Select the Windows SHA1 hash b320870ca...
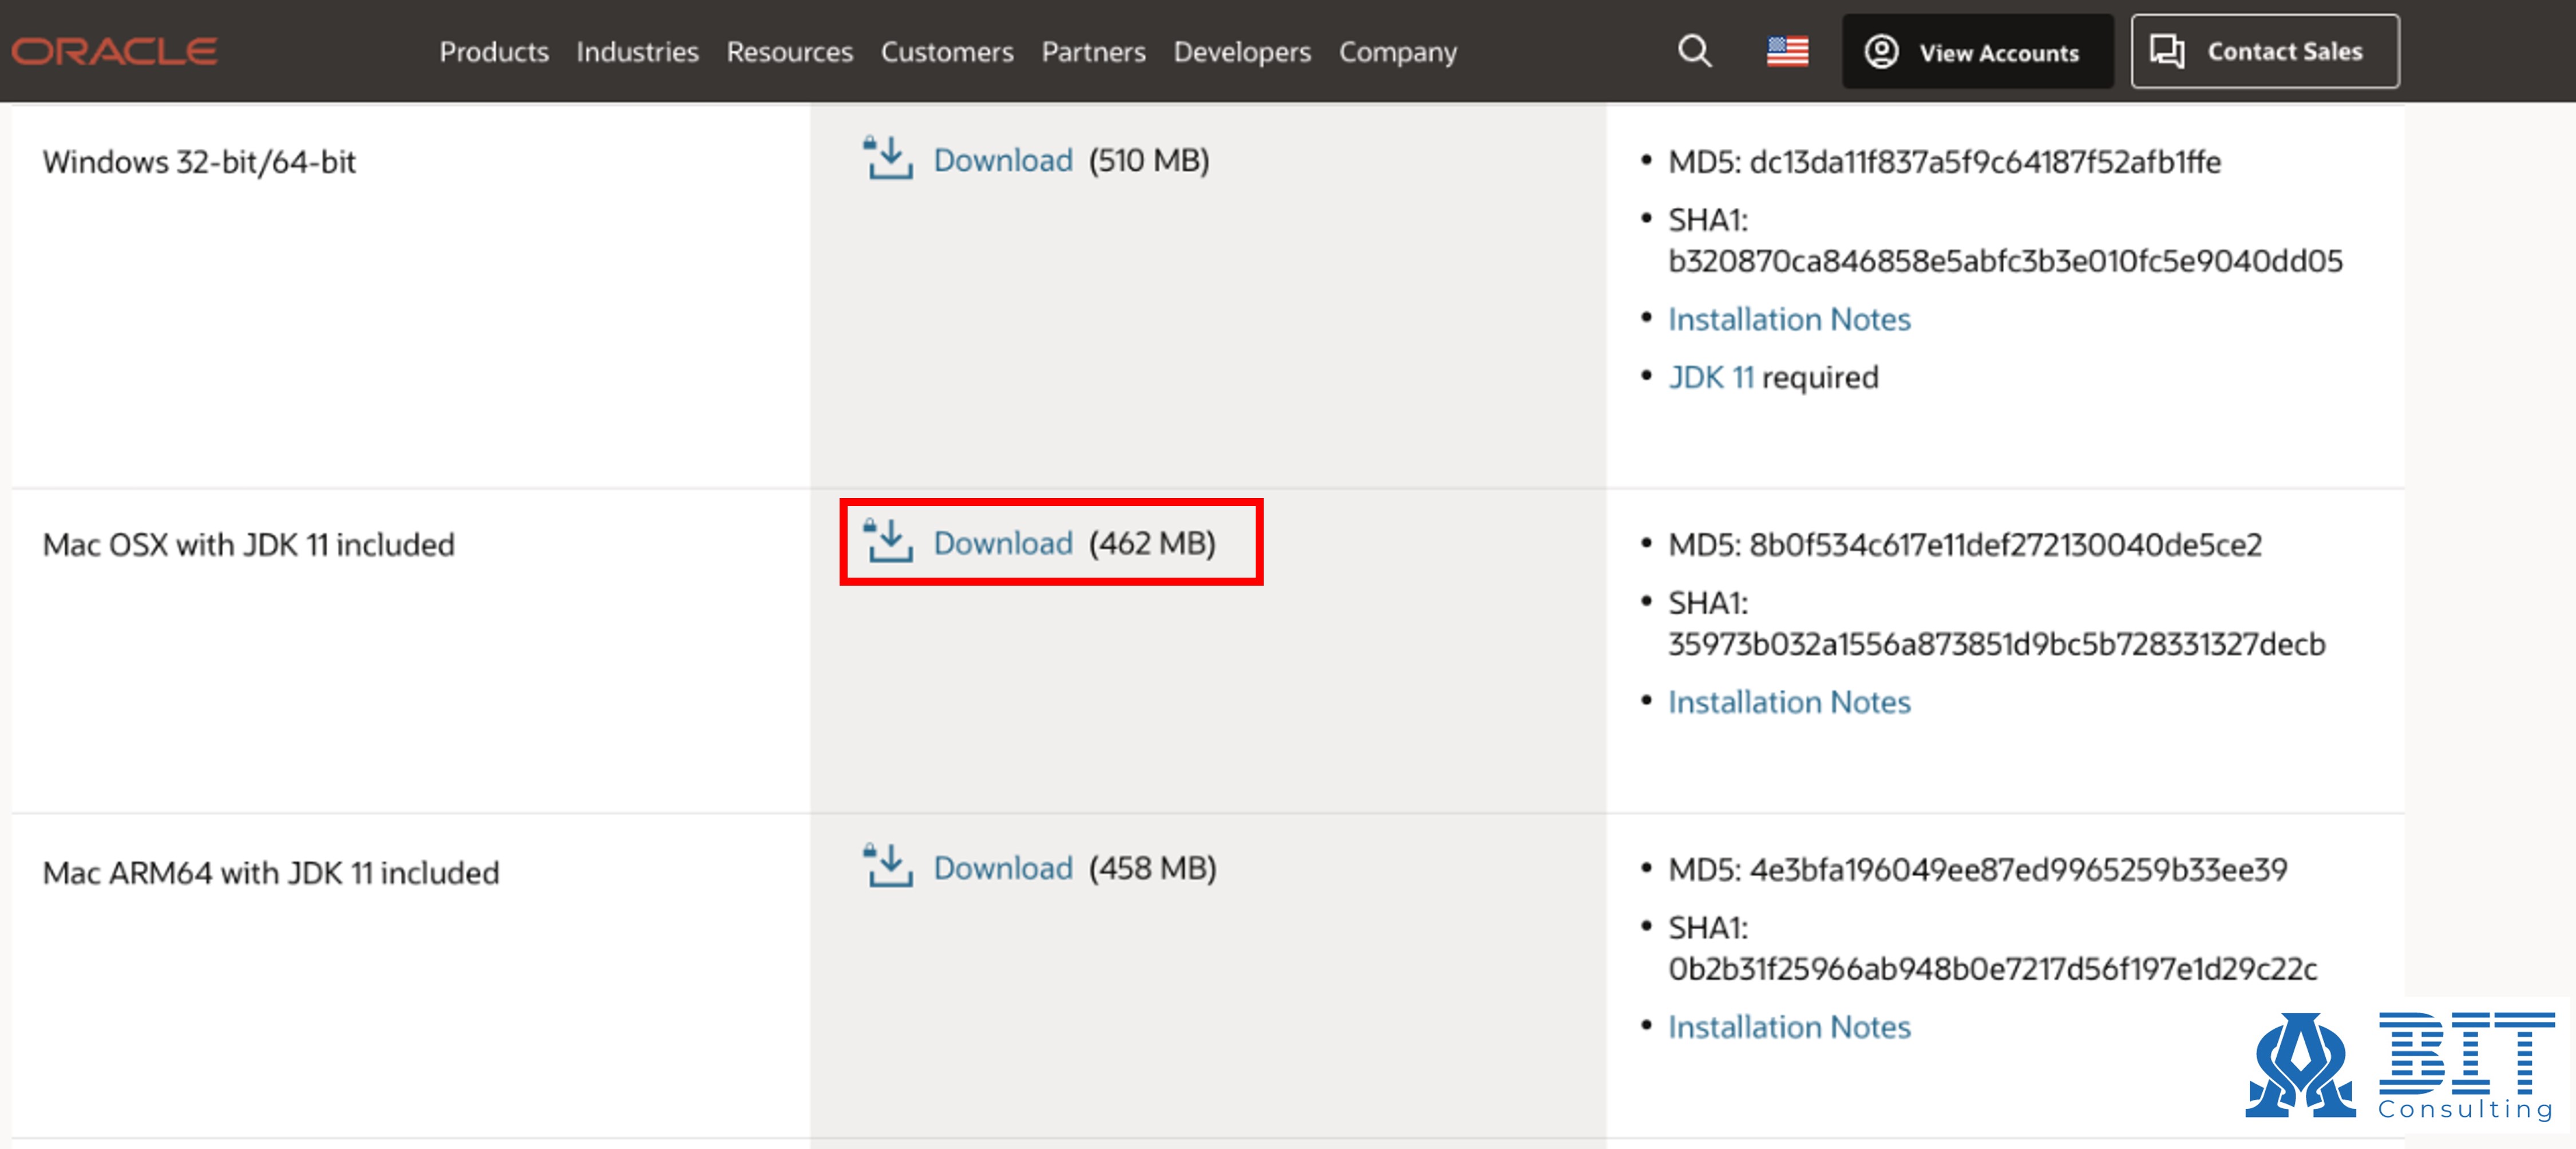The width and height of the screenshot is (2576, 1149). pyautogui.click(x=2005, y=261)
